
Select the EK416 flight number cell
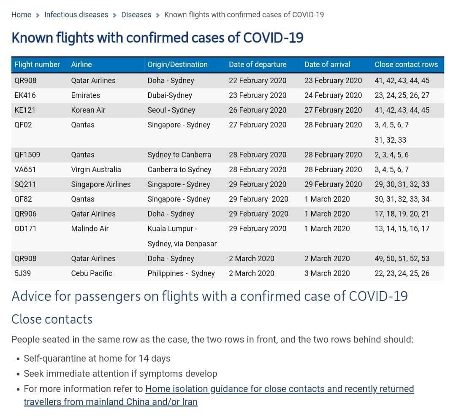click(x=25, y=95)
